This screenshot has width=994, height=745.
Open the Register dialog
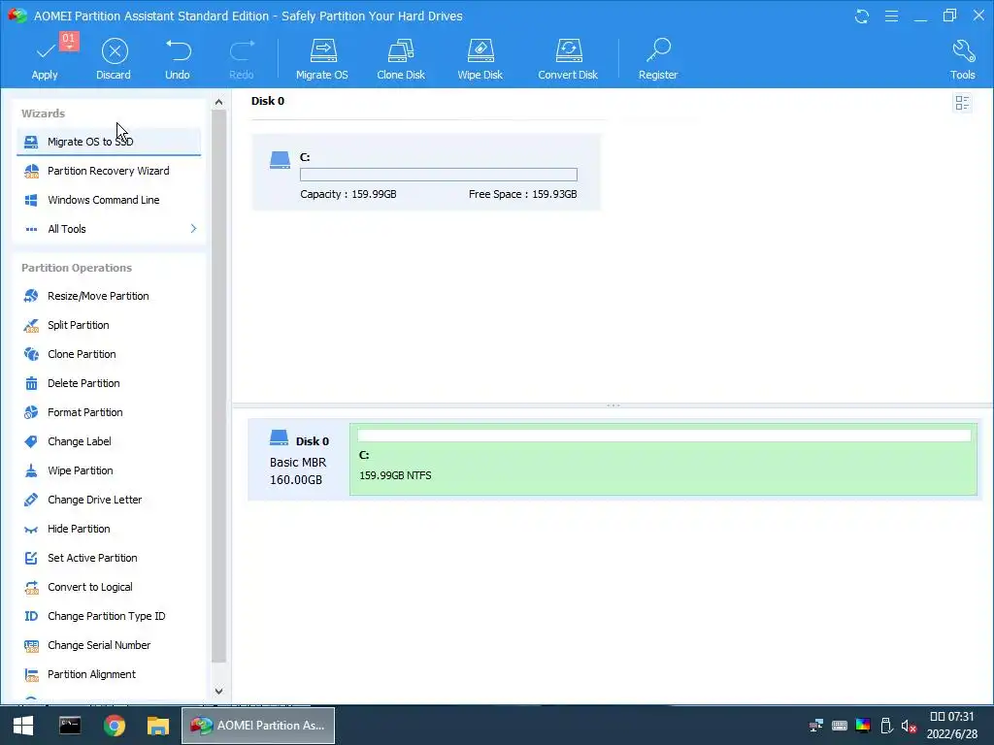[x=658, y=59]
